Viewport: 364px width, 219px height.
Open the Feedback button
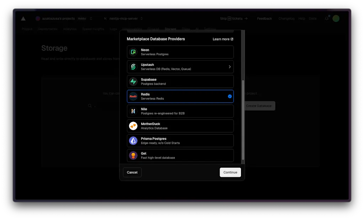tap(264, 18)
